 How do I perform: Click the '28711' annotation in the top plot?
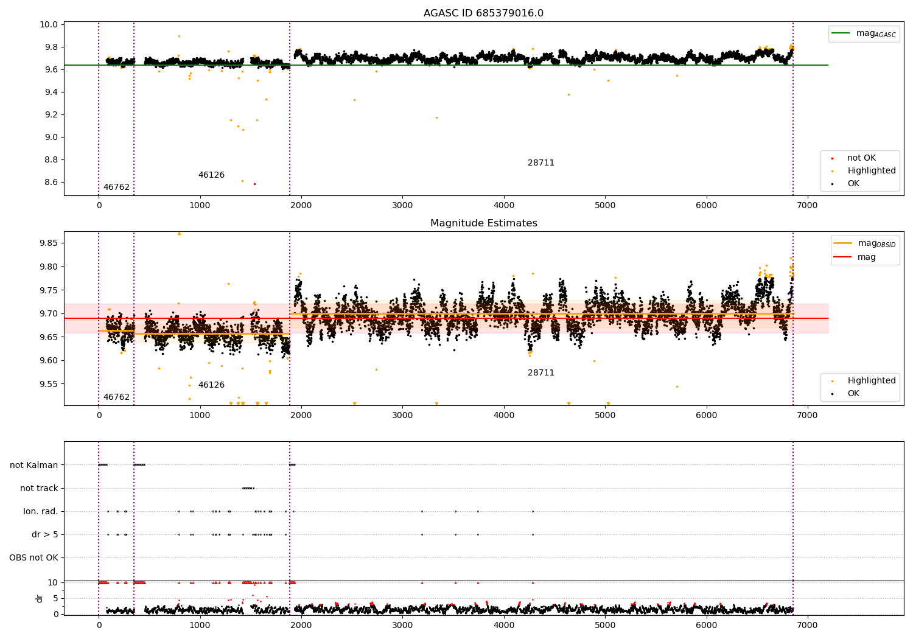tap(541, 163)
